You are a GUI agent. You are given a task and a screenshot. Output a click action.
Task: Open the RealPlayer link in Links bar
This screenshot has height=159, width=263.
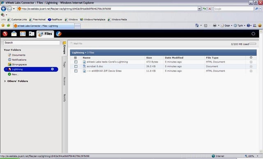pos(55,20)
